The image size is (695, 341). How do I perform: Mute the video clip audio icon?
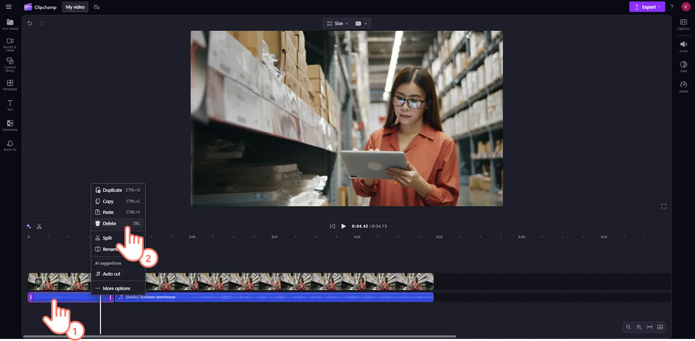(38, 282)
